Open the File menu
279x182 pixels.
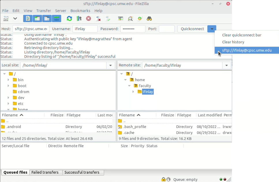(5, 11)
